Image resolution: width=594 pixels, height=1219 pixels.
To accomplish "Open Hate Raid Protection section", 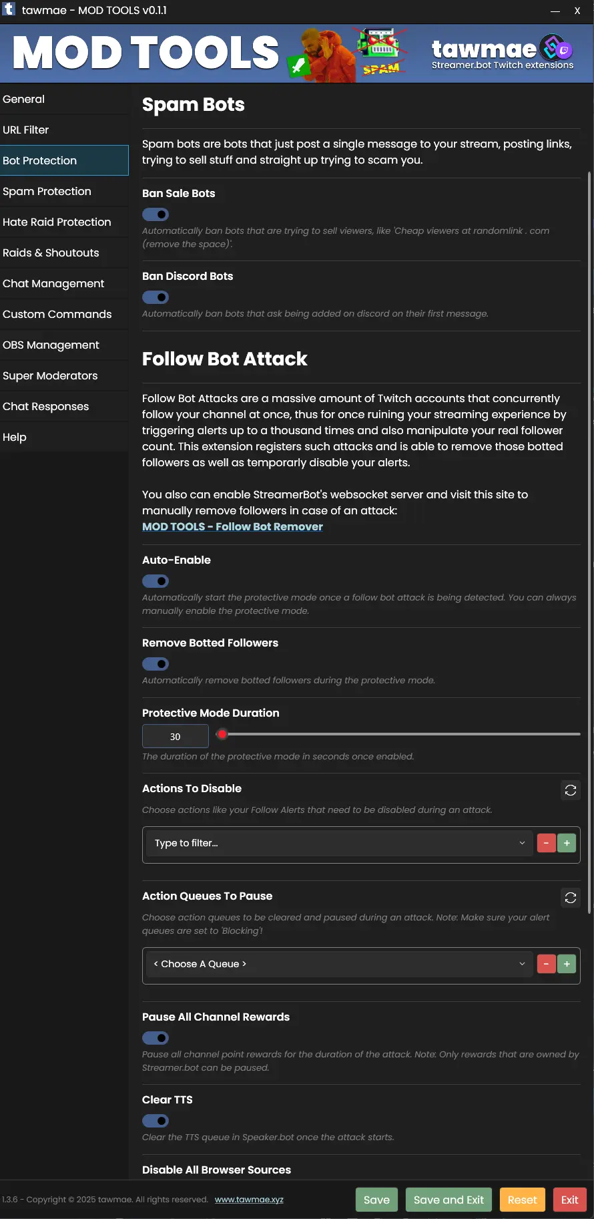I will (64, 222).
